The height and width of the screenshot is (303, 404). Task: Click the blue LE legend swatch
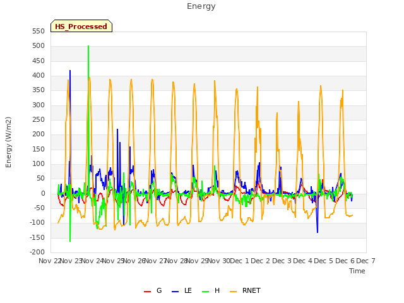pyautogui.click(x=175, y=292)
